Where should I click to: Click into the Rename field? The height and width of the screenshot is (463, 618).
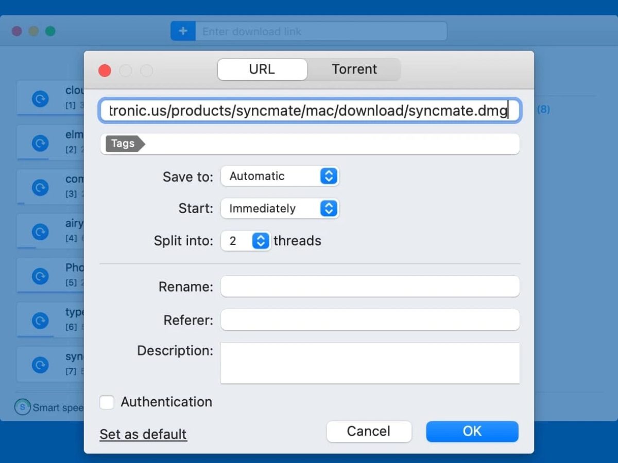(370, 286)
